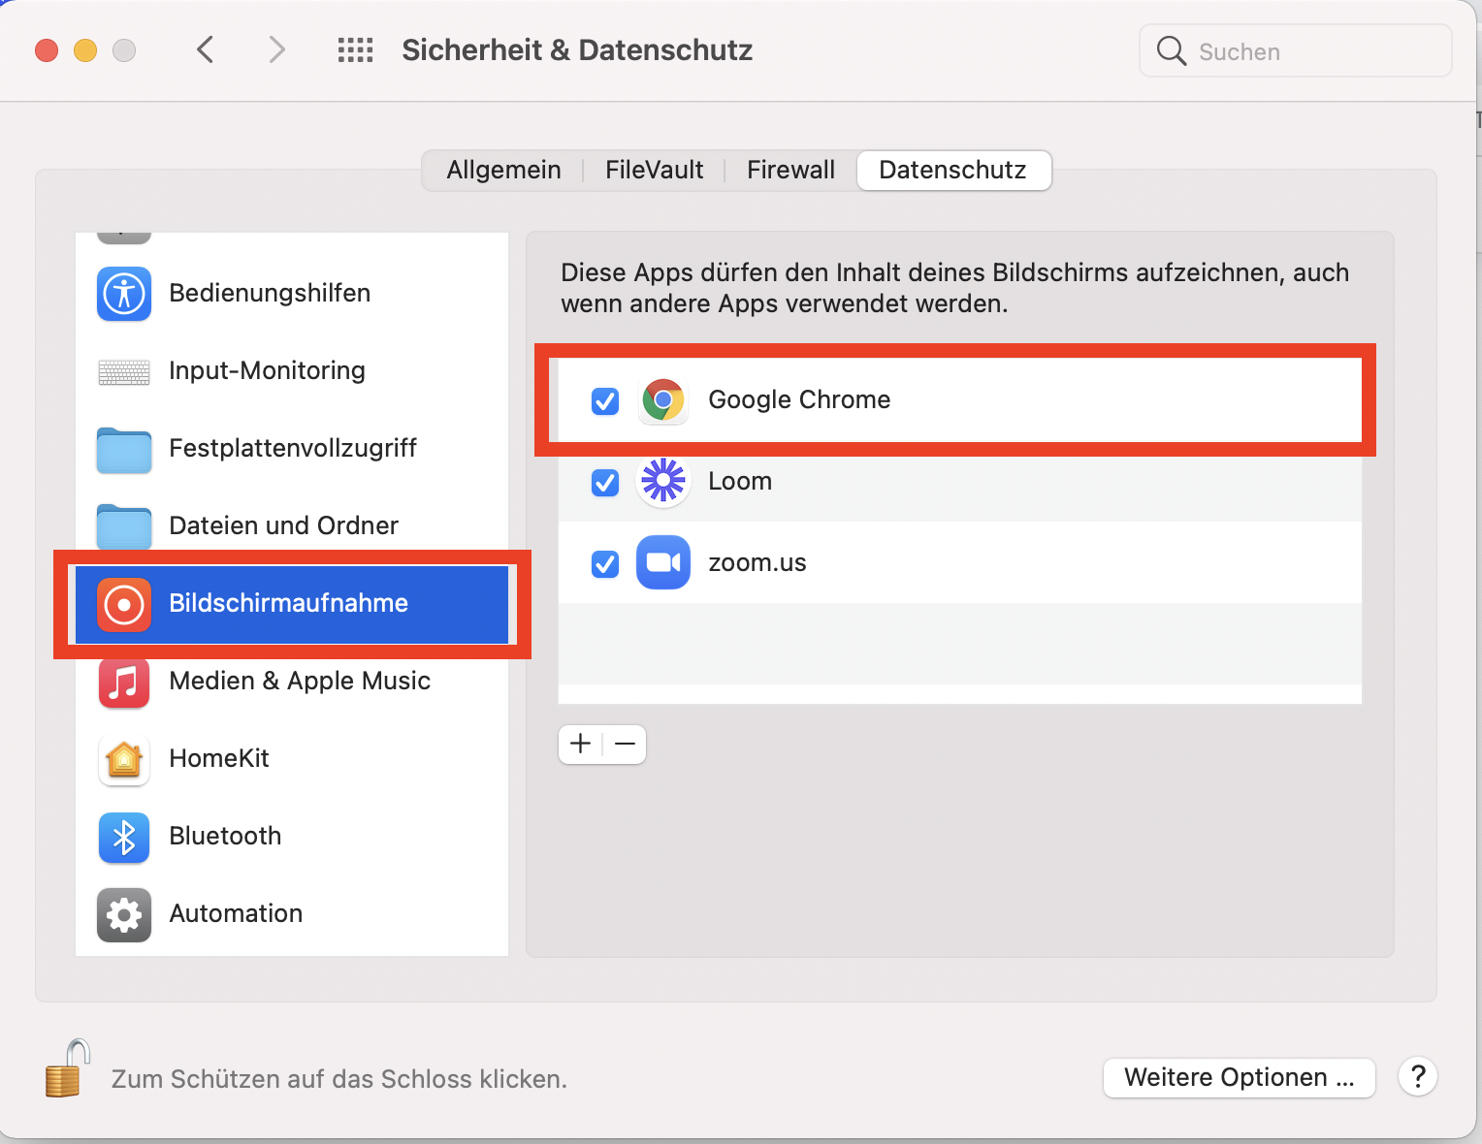Click the Bedienungshilfen accessibility icon
This screenshot has width=1482, height=1144.
[124, 293]
